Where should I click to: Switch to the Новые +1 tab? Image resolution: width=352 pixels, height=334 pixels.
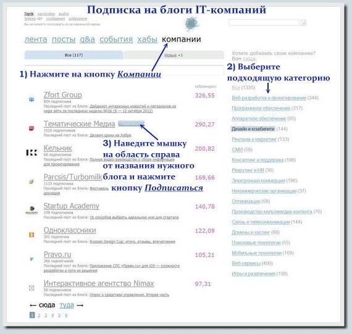[174, 55]
